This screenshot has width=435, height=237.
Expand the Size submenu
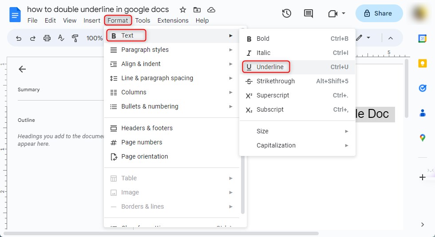[297, 131]
